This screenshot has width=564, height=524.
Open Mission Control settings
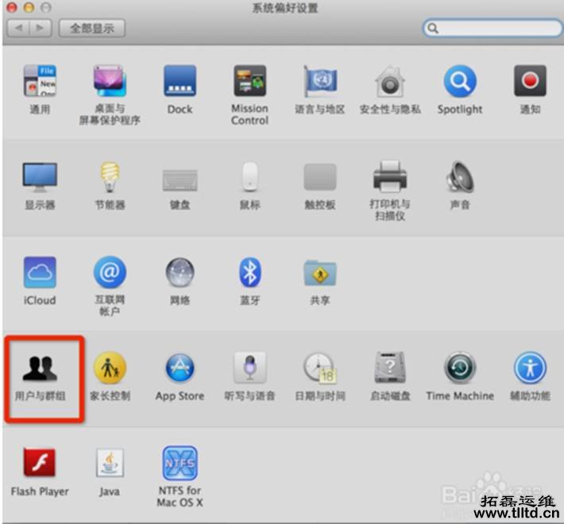pos(249,82)
